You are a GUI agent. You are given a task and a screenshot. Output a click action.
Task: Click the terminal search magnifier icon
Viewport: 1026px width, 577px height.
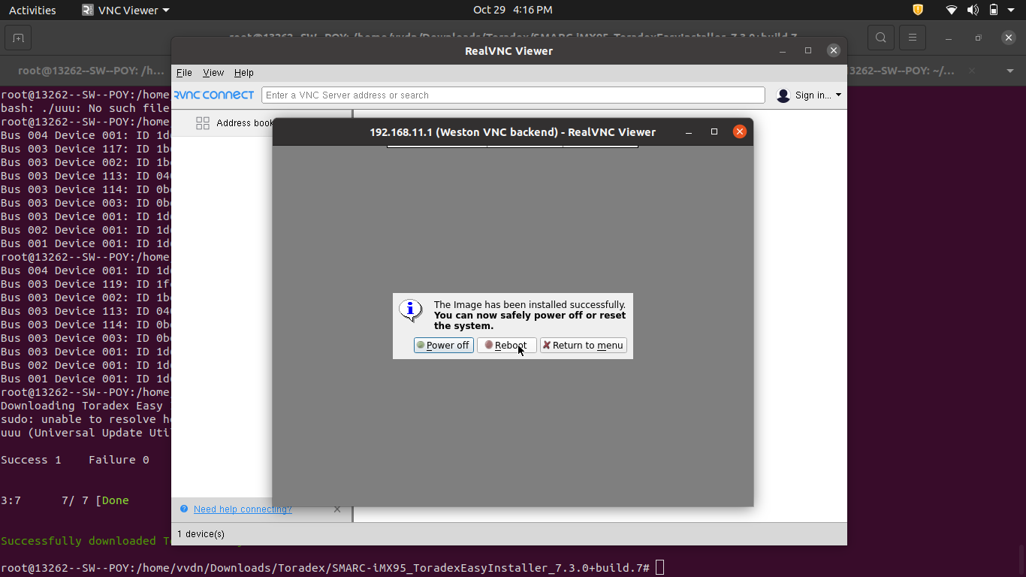click(x=881, y=38)
